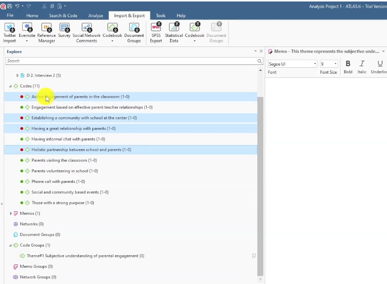Toggle Italic formatting in memo editor
This screenshot has height=284, width=387.
(362, 64)
